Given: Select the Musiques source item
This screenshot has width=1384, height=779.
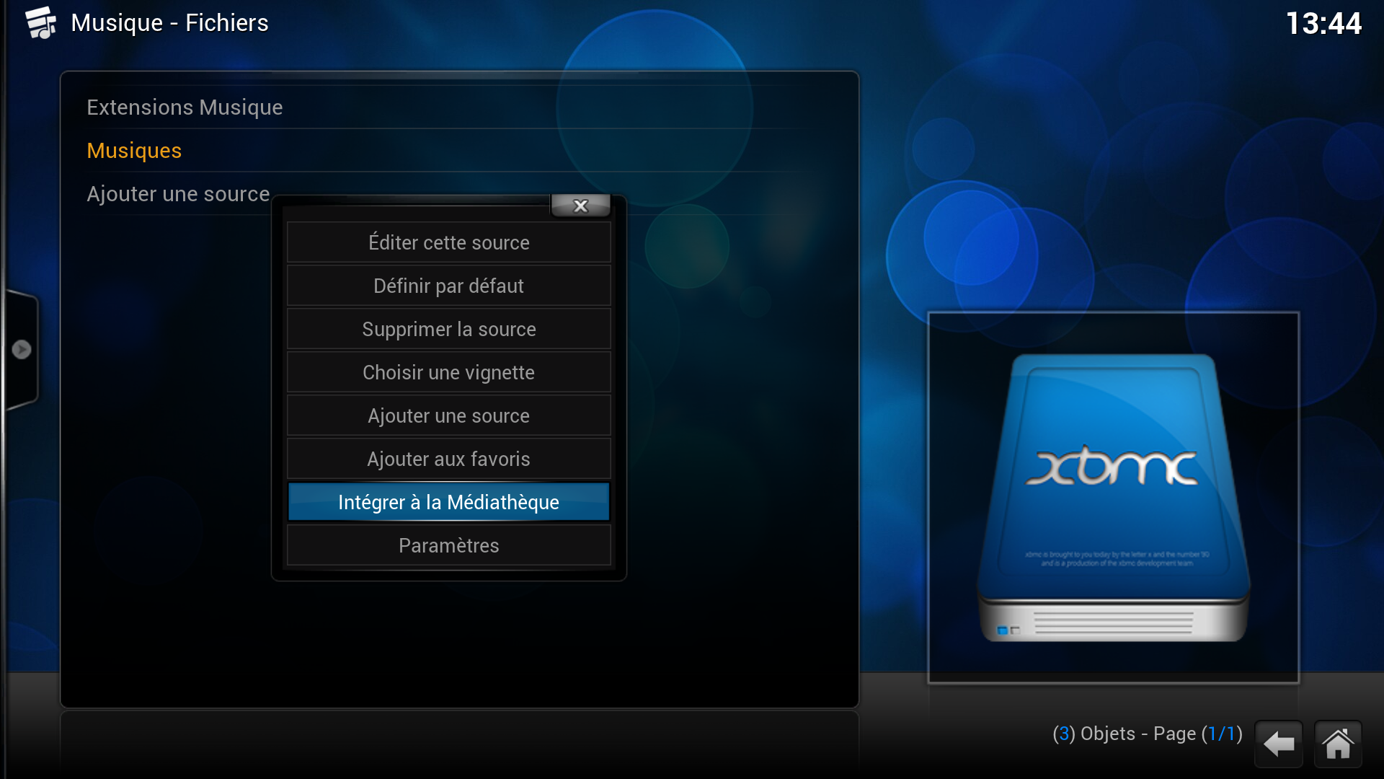Looking at the screenshot, I should pyautogui.click(x=459, y=151).
